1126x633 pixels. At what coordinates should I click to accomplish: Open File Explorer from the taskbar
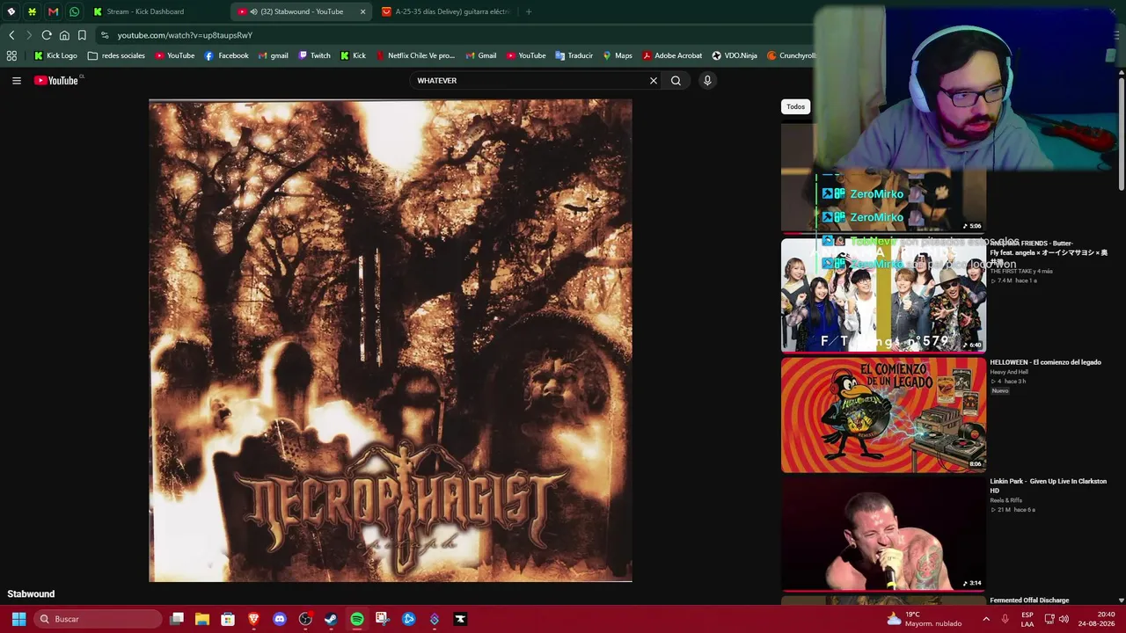click(202, 619)
